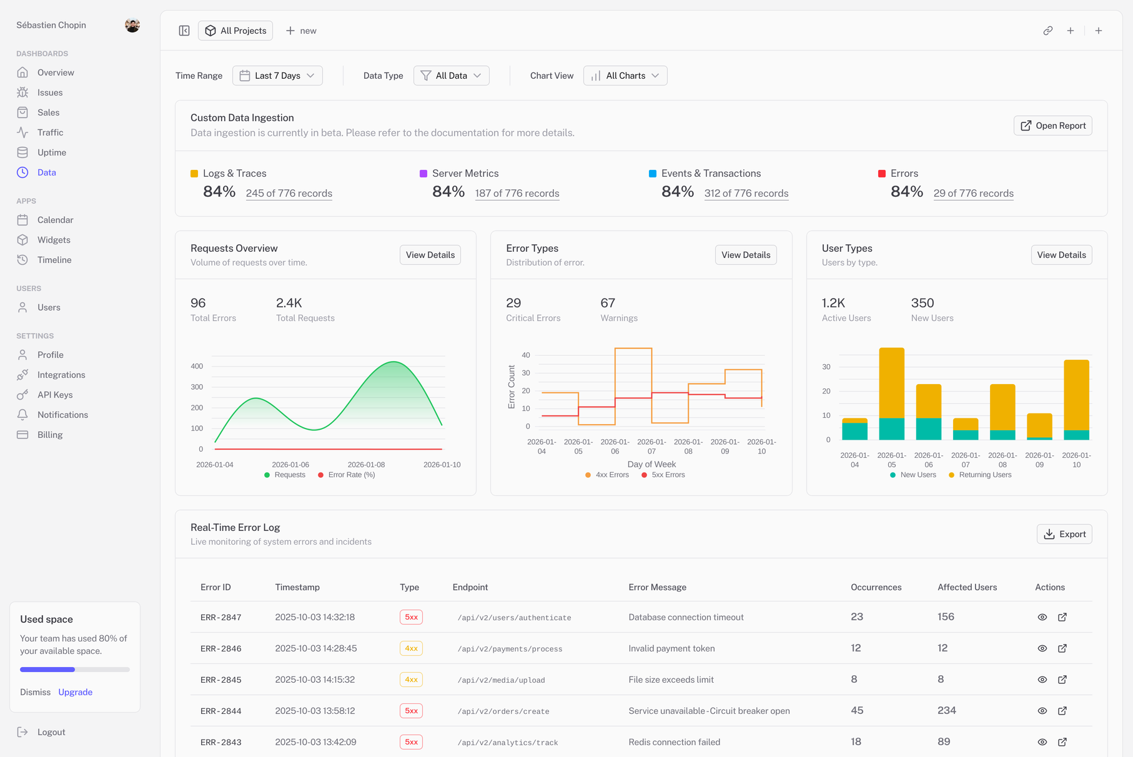View details of error ERR-2846

click(1042, 648)
